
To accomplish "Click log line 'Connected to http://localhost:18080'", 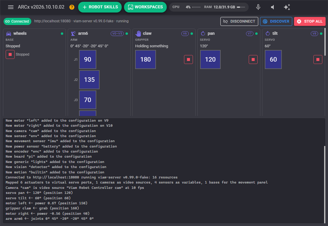I will [91, 177].
